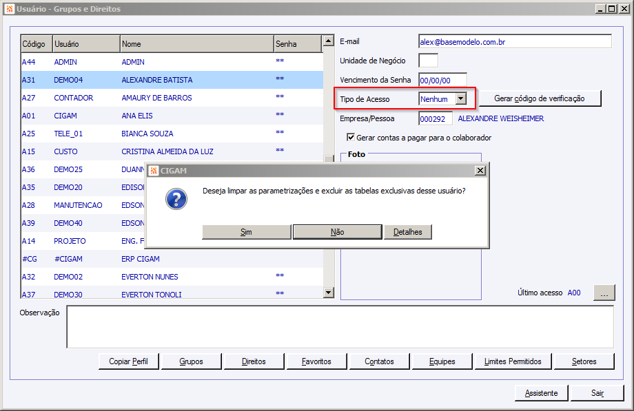
Task: Open Detalhes in the dialog
Action: (x=407, y=232)
